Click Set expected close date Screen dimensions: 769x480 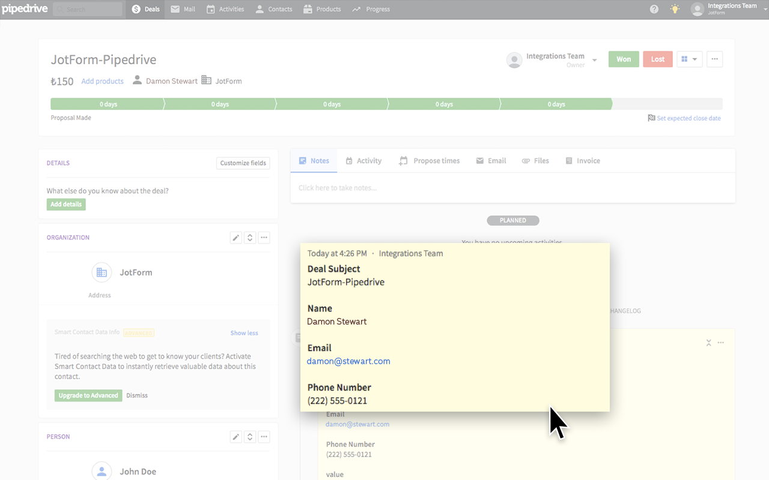point(688,118)
